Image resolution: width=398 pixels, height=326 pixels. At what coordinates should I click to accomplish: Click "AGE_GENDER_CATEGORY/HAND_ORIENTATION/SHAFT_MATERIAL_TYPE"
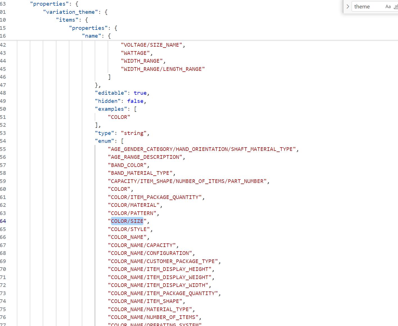pyautogui.click(x=202, y=149)
